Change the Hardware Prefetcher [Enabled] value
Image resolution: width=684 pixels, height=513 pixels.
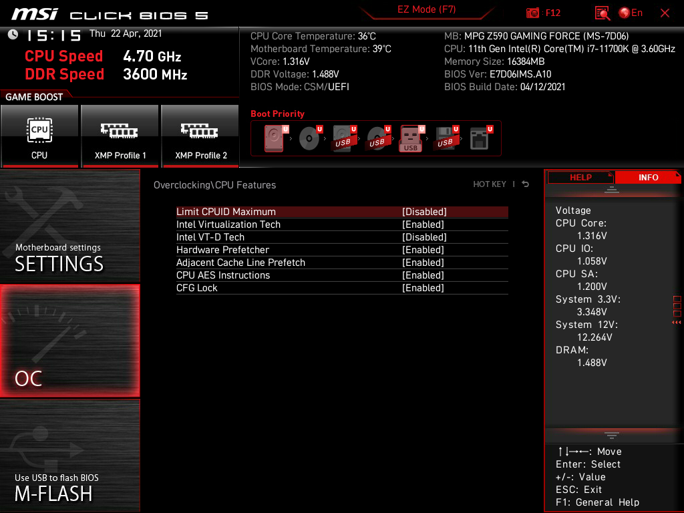[423, 250]
